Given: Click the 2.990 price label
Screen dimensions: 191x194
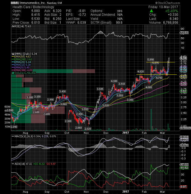Looking at the screenshot, I should point(50,100).
